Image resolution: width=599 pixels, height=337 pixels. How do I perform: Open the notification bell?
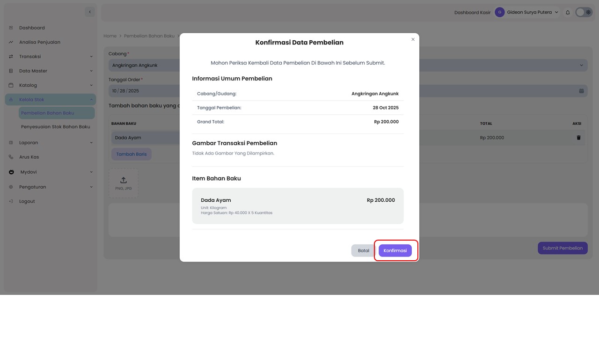(x=568, y=13)
